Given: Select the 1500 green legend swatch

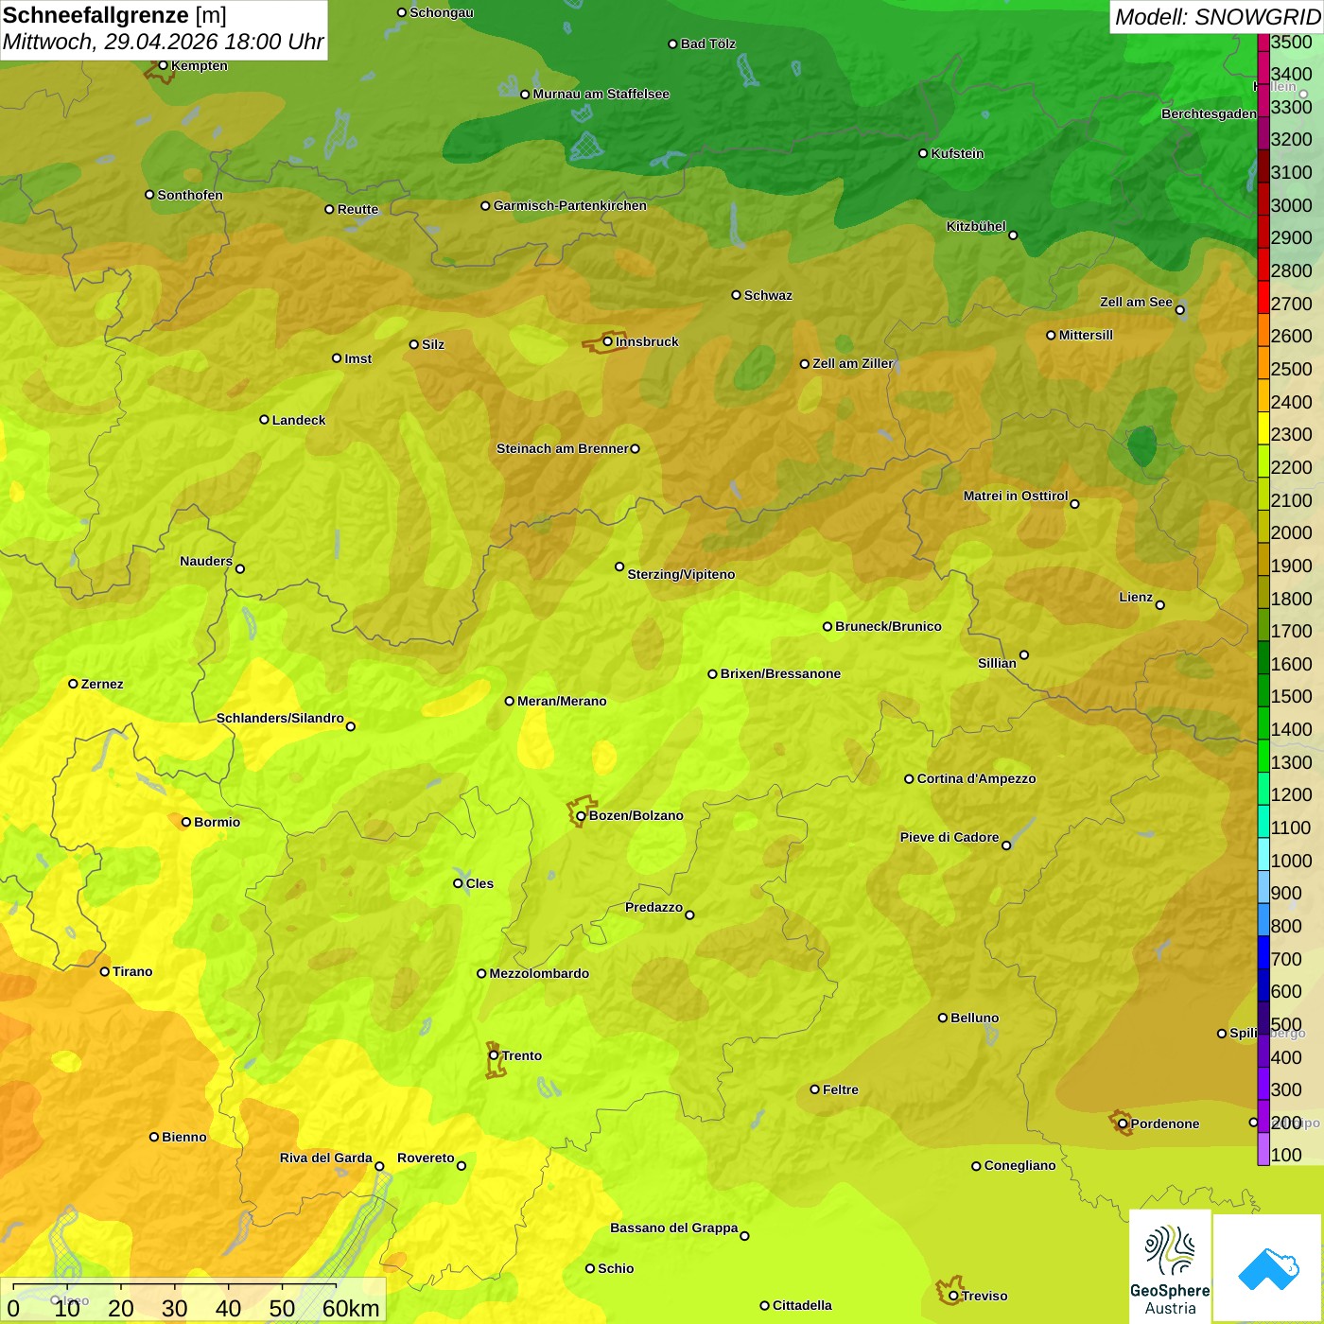Looking at the screenshot, I should 1263,690.
